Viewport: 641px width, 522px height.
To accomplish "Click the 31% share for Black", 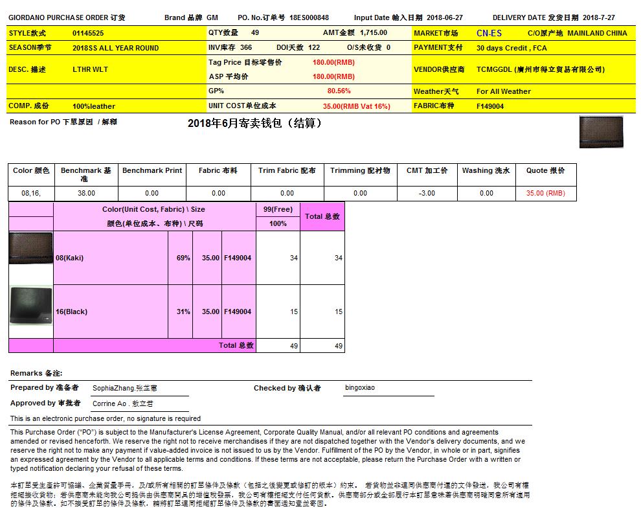I will pyautogui.click(x=183, y=312).
